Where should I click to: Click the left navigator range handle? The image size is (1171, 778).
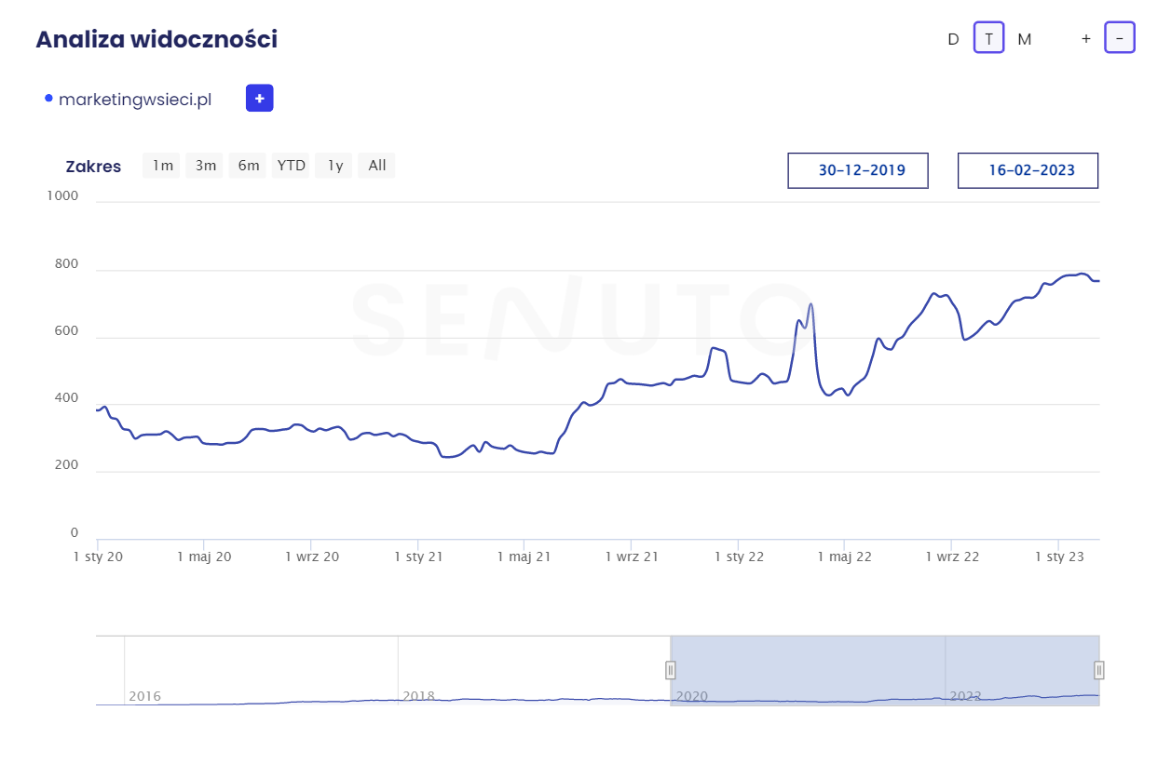click(670, 670)
